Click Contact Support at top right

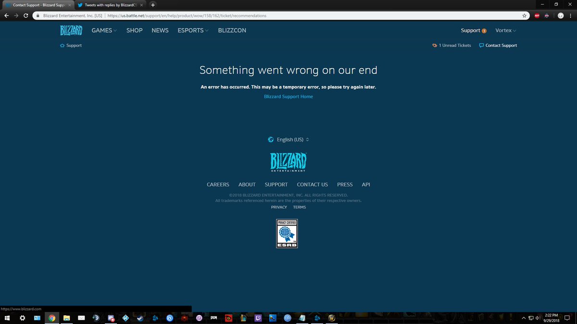498,46
